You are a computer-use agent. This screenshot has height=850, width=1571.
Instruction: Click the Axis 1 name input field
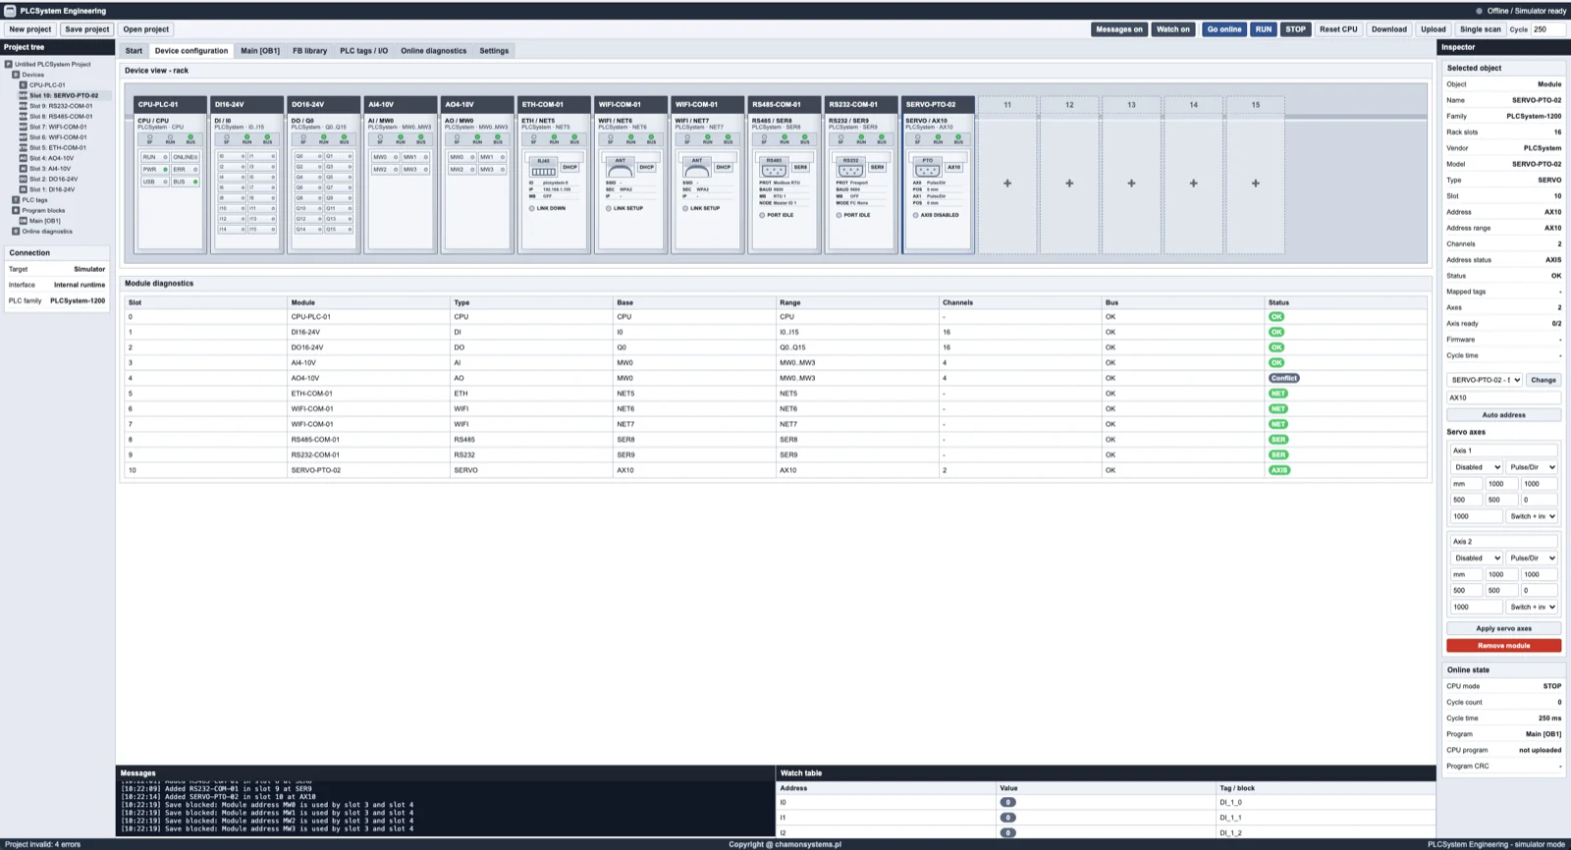(1503, 451)
